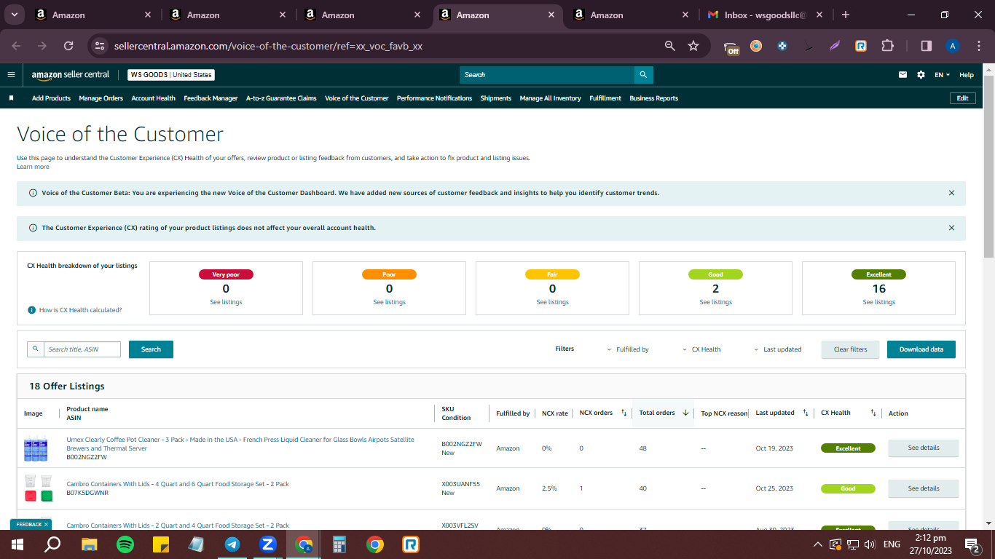The height and width of the screenshot is (559, 995).
Task: Sort the table by Total orders arrow
Action: (x=685, y=413)
